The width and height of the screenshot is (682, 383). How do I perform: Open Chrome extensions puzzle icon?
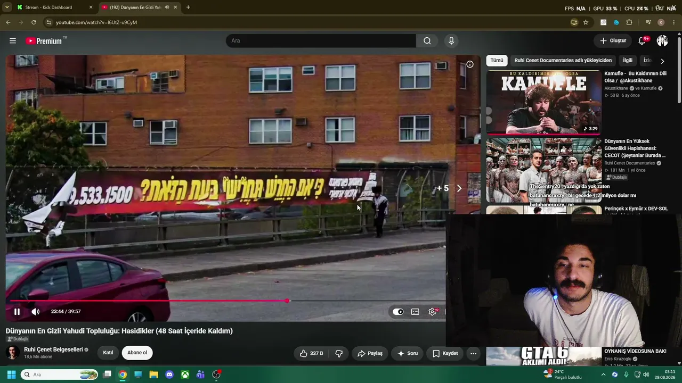629,22
